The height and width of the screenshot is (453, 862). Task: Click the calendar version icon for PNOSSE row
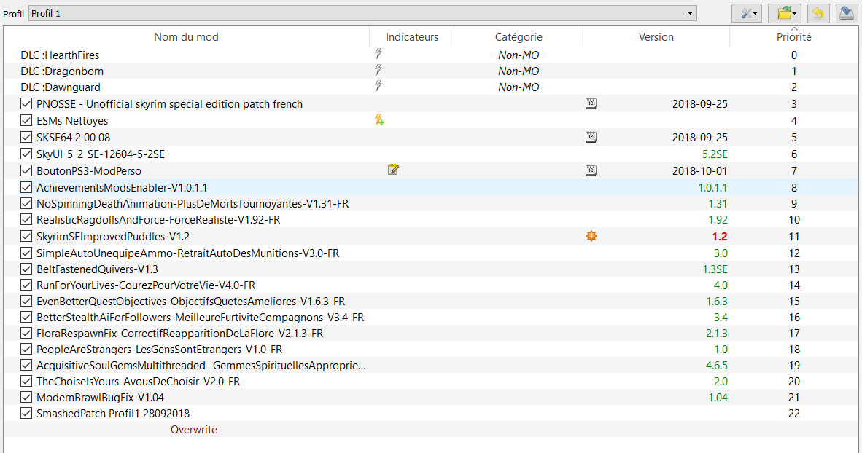[591, 103]
